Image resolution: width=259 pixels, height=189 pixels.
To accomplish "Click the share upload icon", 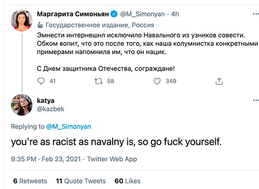I will [219, 81].
